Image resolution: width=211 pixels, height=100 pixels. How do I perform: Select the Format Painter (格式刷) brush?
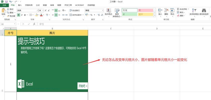coord(8,16)
